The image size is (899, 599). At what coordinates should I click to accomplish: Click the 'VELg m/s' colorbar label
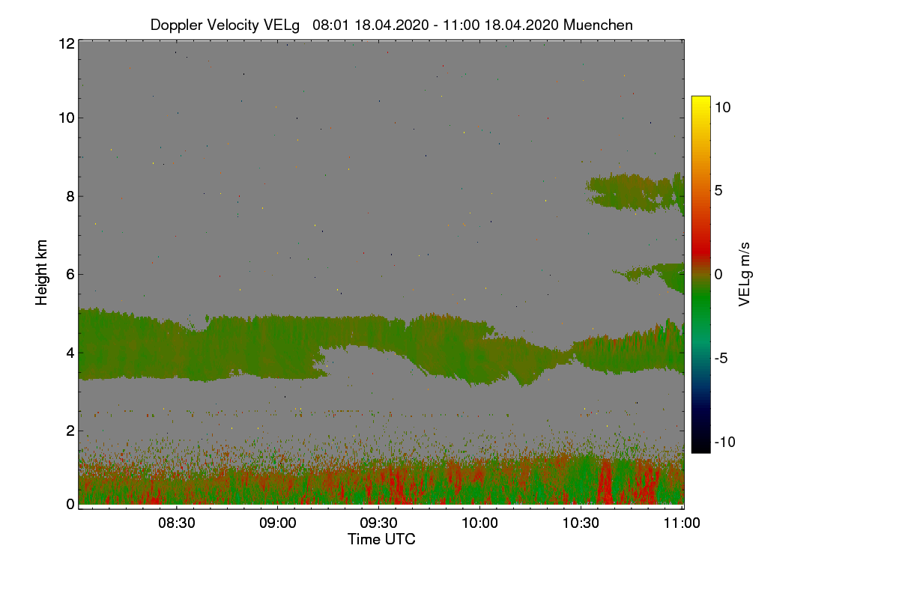click(745, 273)
